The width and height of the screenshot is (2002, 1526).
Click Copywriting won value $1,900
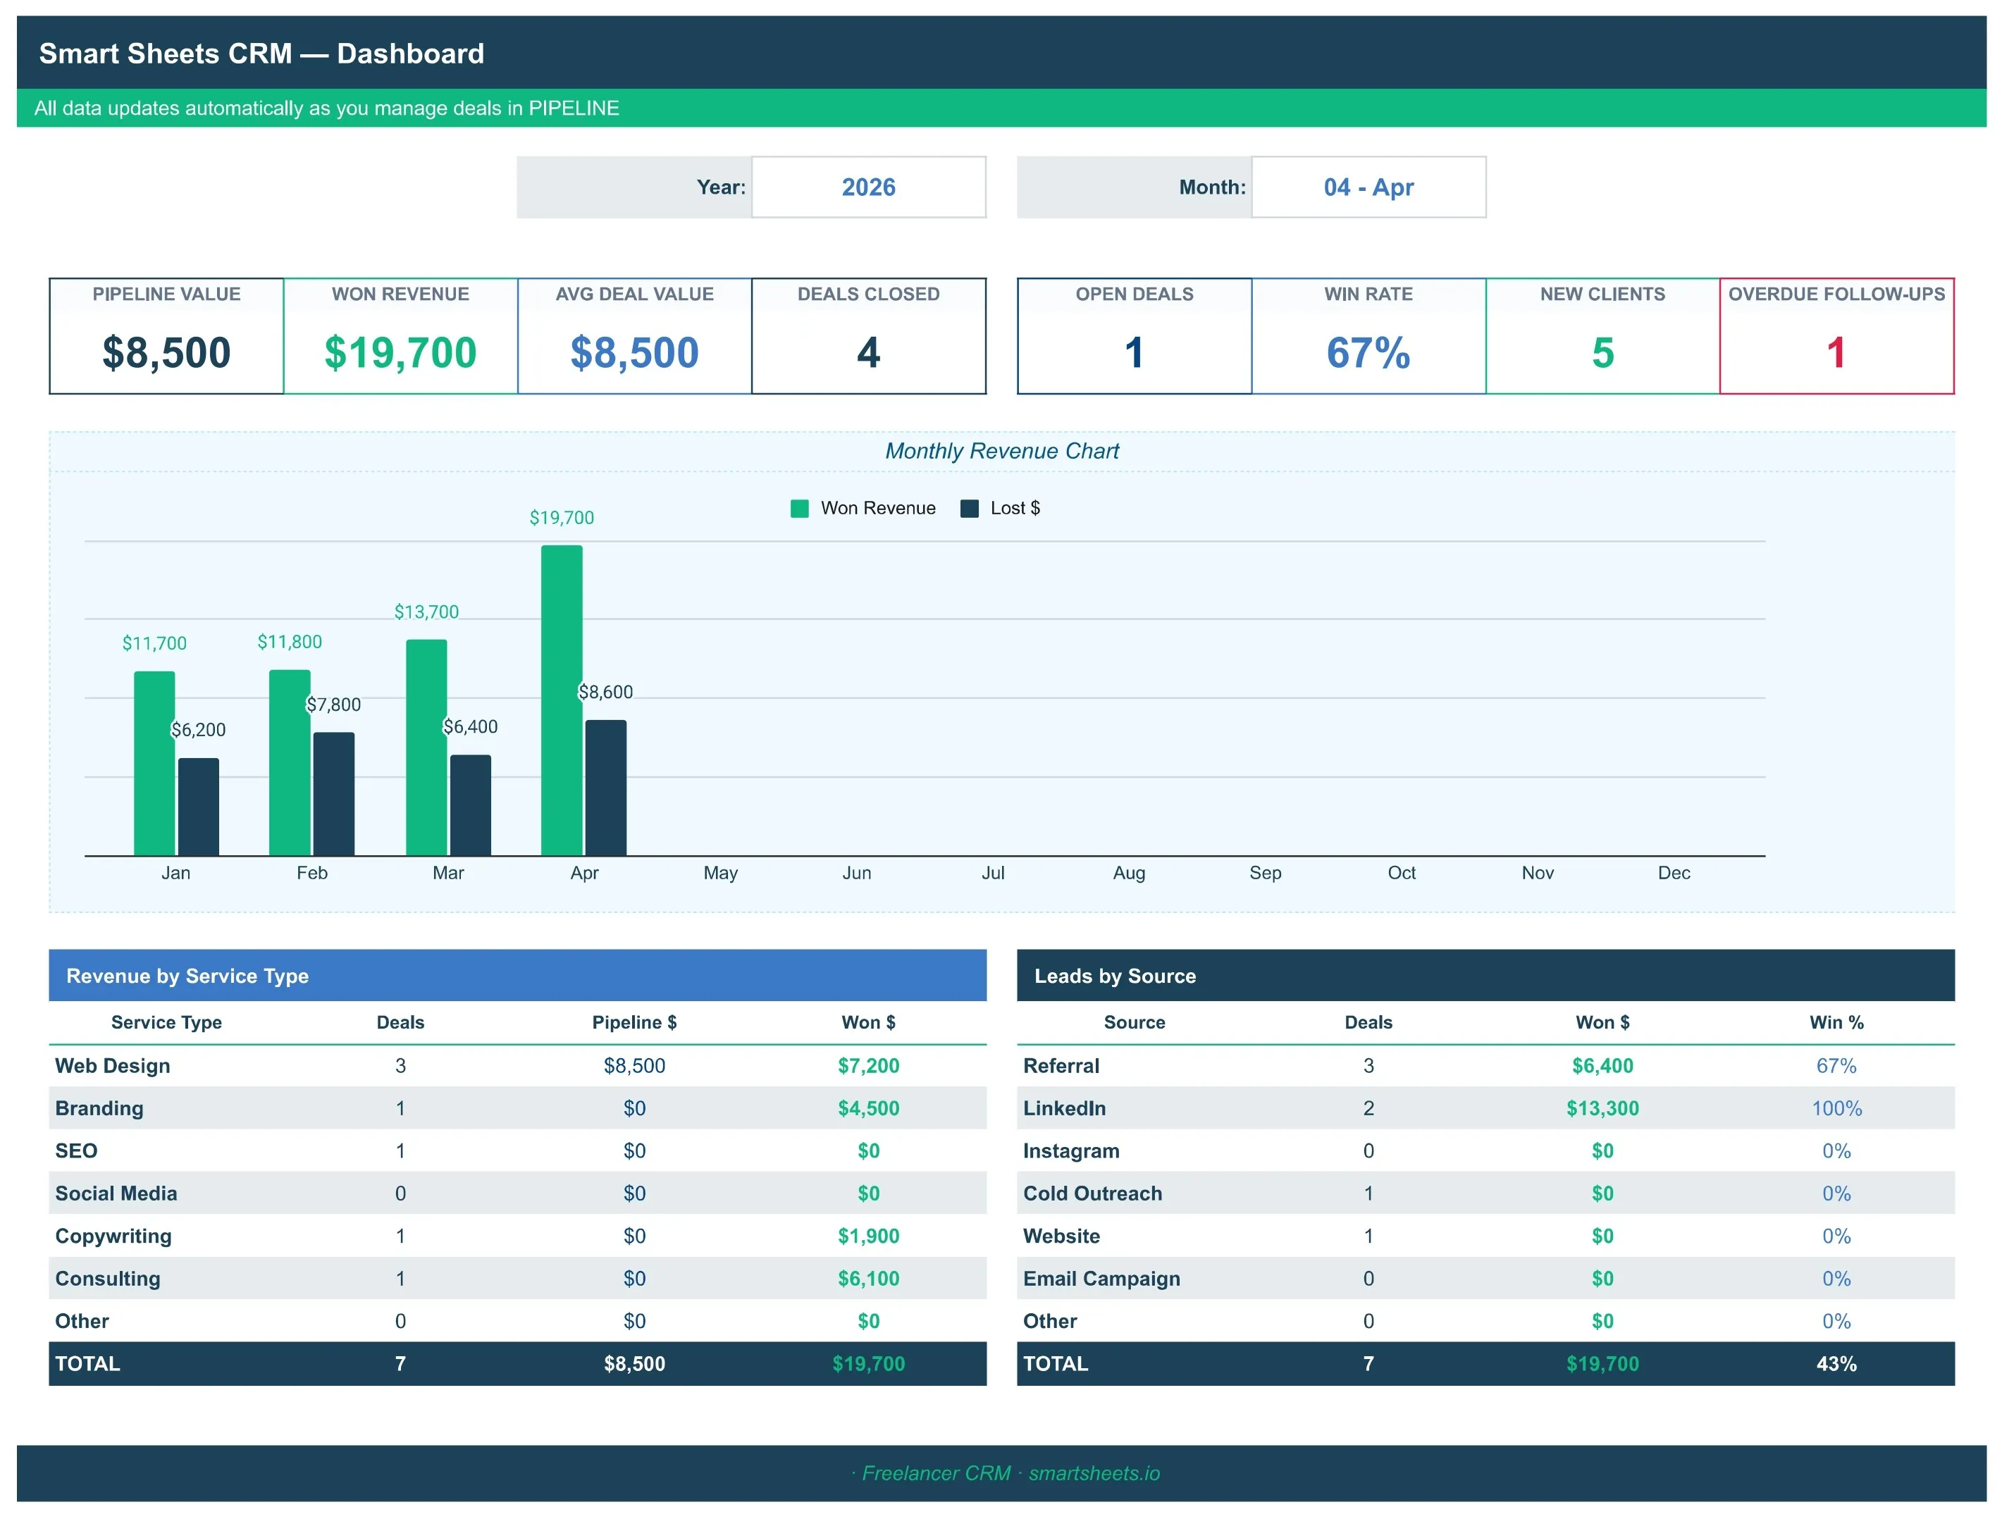868,1236
